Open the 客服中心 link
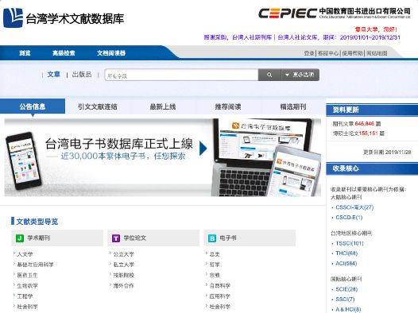Screen dimensions: 418x313 point(328,53)
